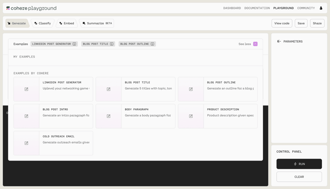This screenshot has width=330, height=189.
Task: Switch to the Embed tab
Action: coord(67,23)
